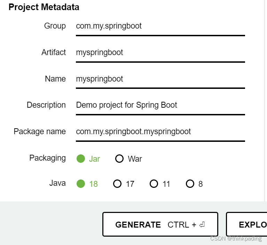
Task: Click the Project Metadata heading
Action: [44, 7]
